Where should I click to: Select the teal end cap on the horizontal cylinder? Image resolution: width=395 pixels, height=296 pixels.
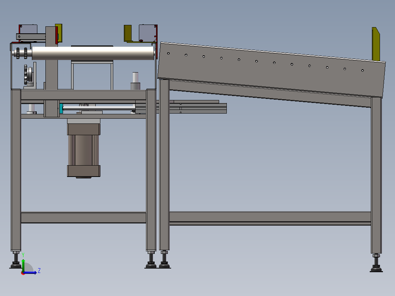coord(61,108)
